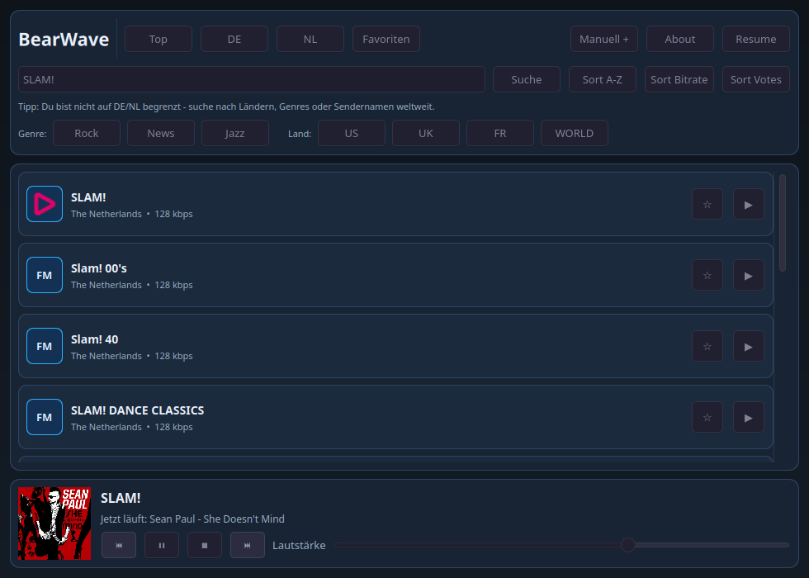The image size is (809, 578).
Task: Click 'Jetzt läuft: Sean Paul' text
Action: tap(192, 519)
